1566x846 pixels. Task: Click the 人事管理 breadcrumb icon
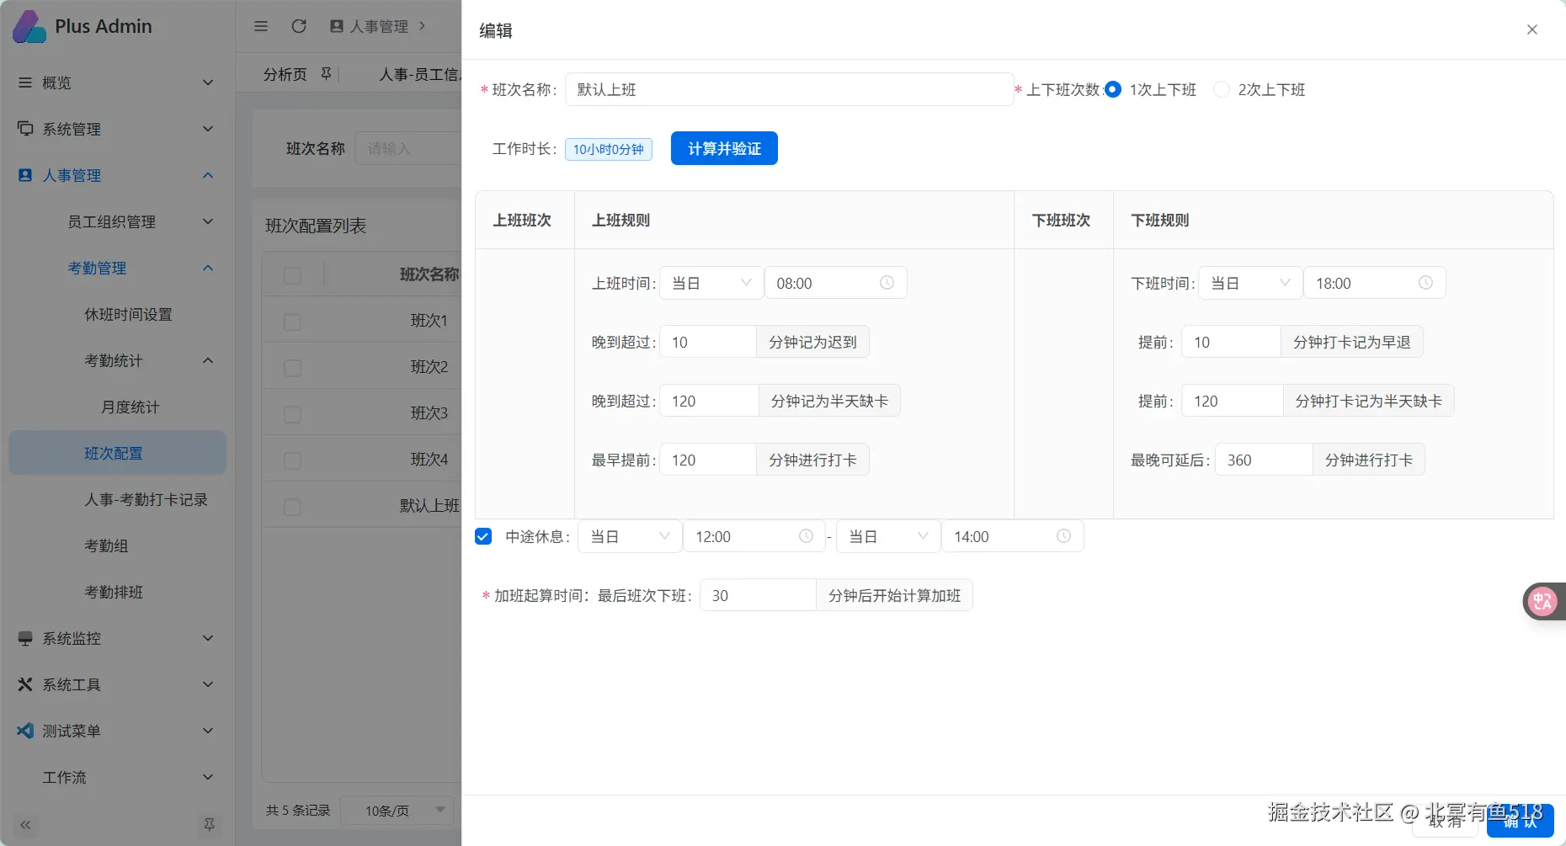[x=337, y=26]
